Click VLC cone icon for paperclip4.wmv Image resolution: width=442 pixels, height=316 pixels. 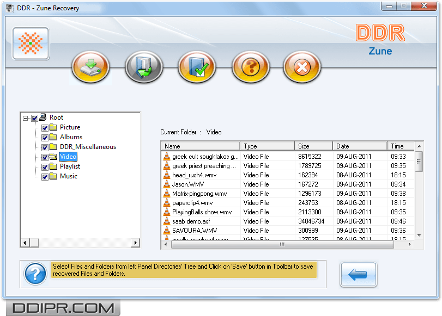coord(167,203)
